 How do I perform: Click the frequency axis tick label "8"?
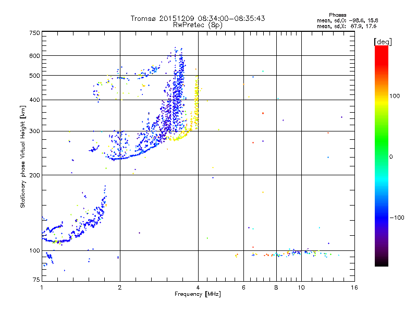coord(276,287)
